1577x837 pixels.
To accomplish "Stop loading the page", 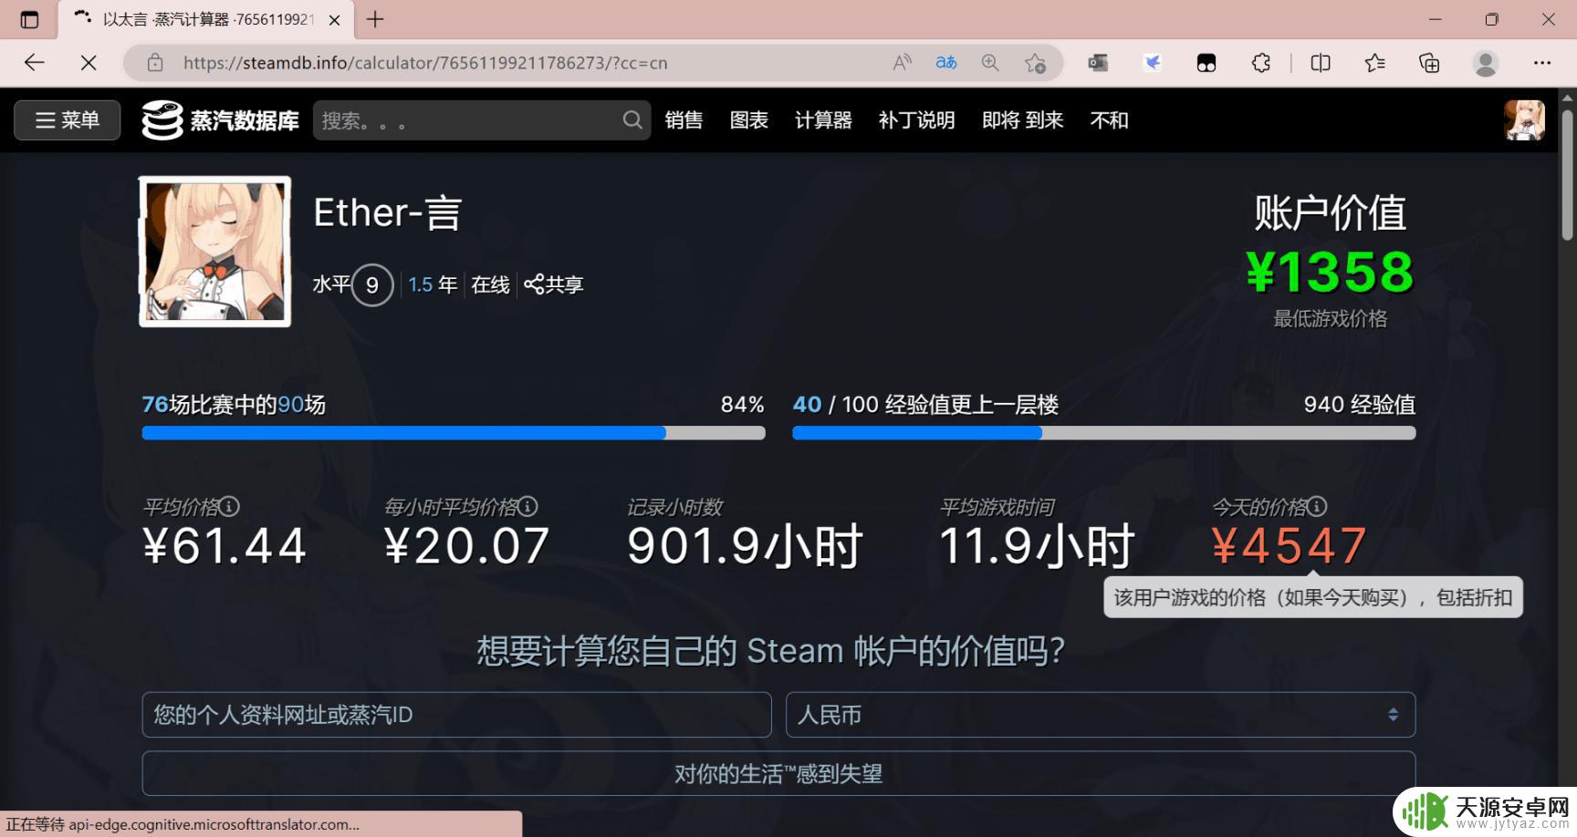I will (x=89, y=63).
